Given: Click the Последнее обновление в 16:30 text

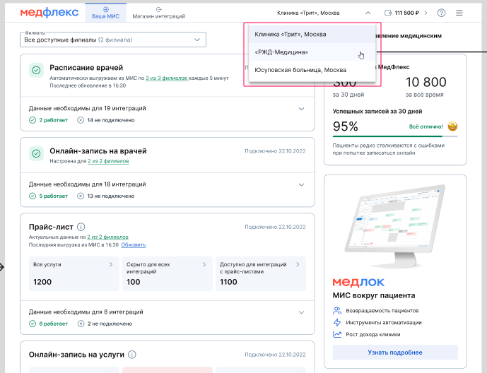Looking at the screenshot, I should tap(88, 85).
